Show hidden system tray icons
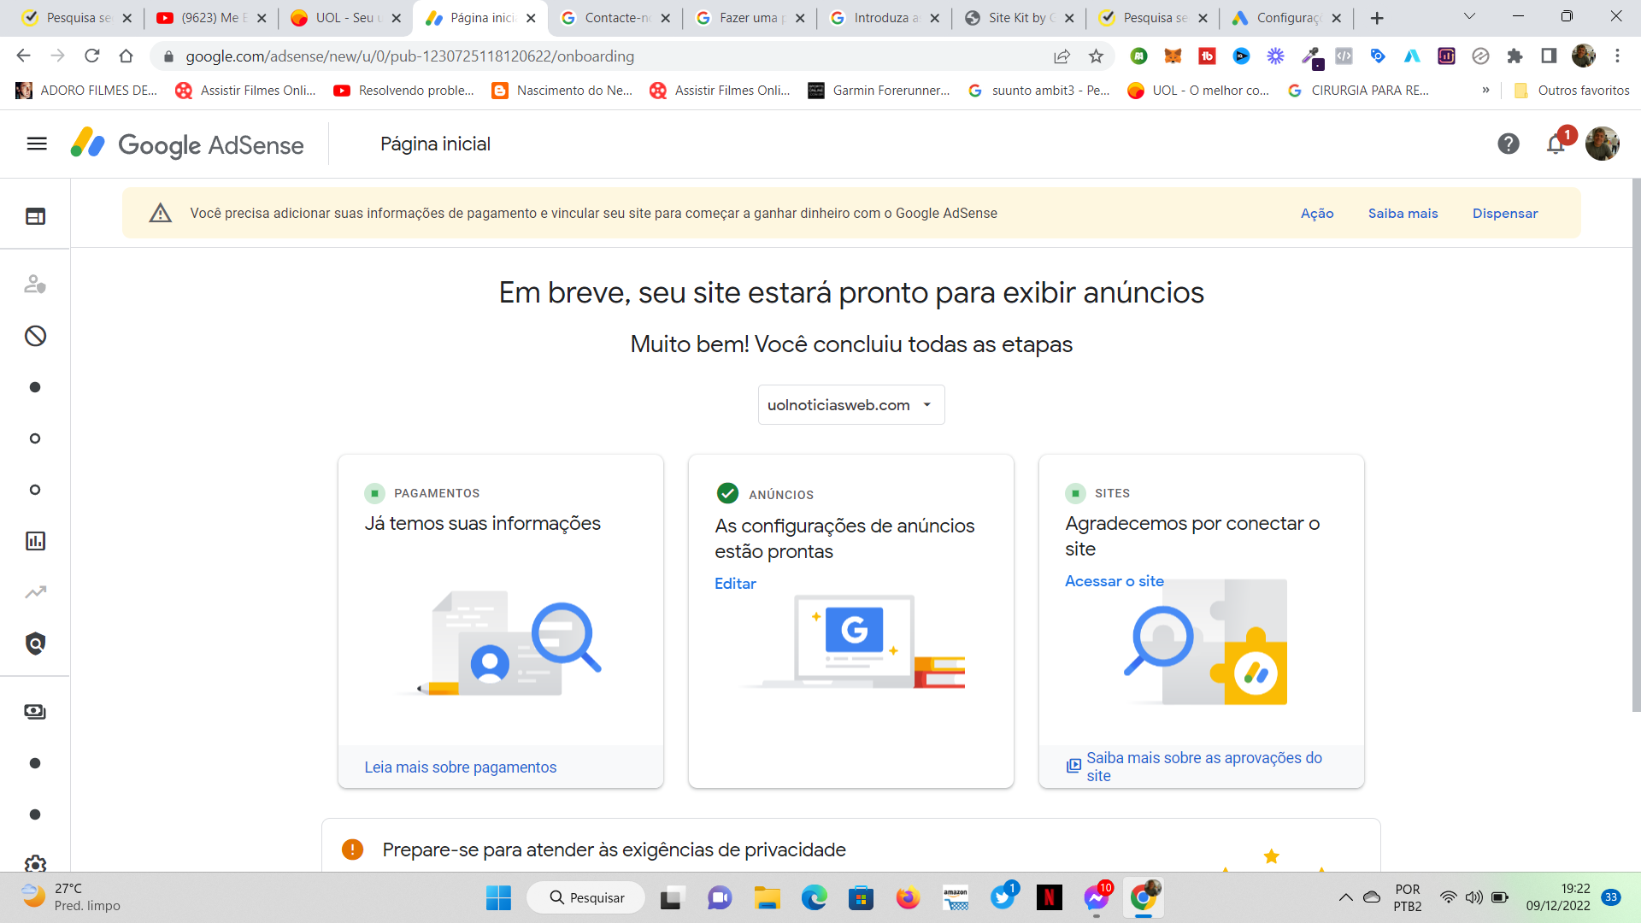The height and width of the screenshot is (923, 1641). tap(1345, 897)
